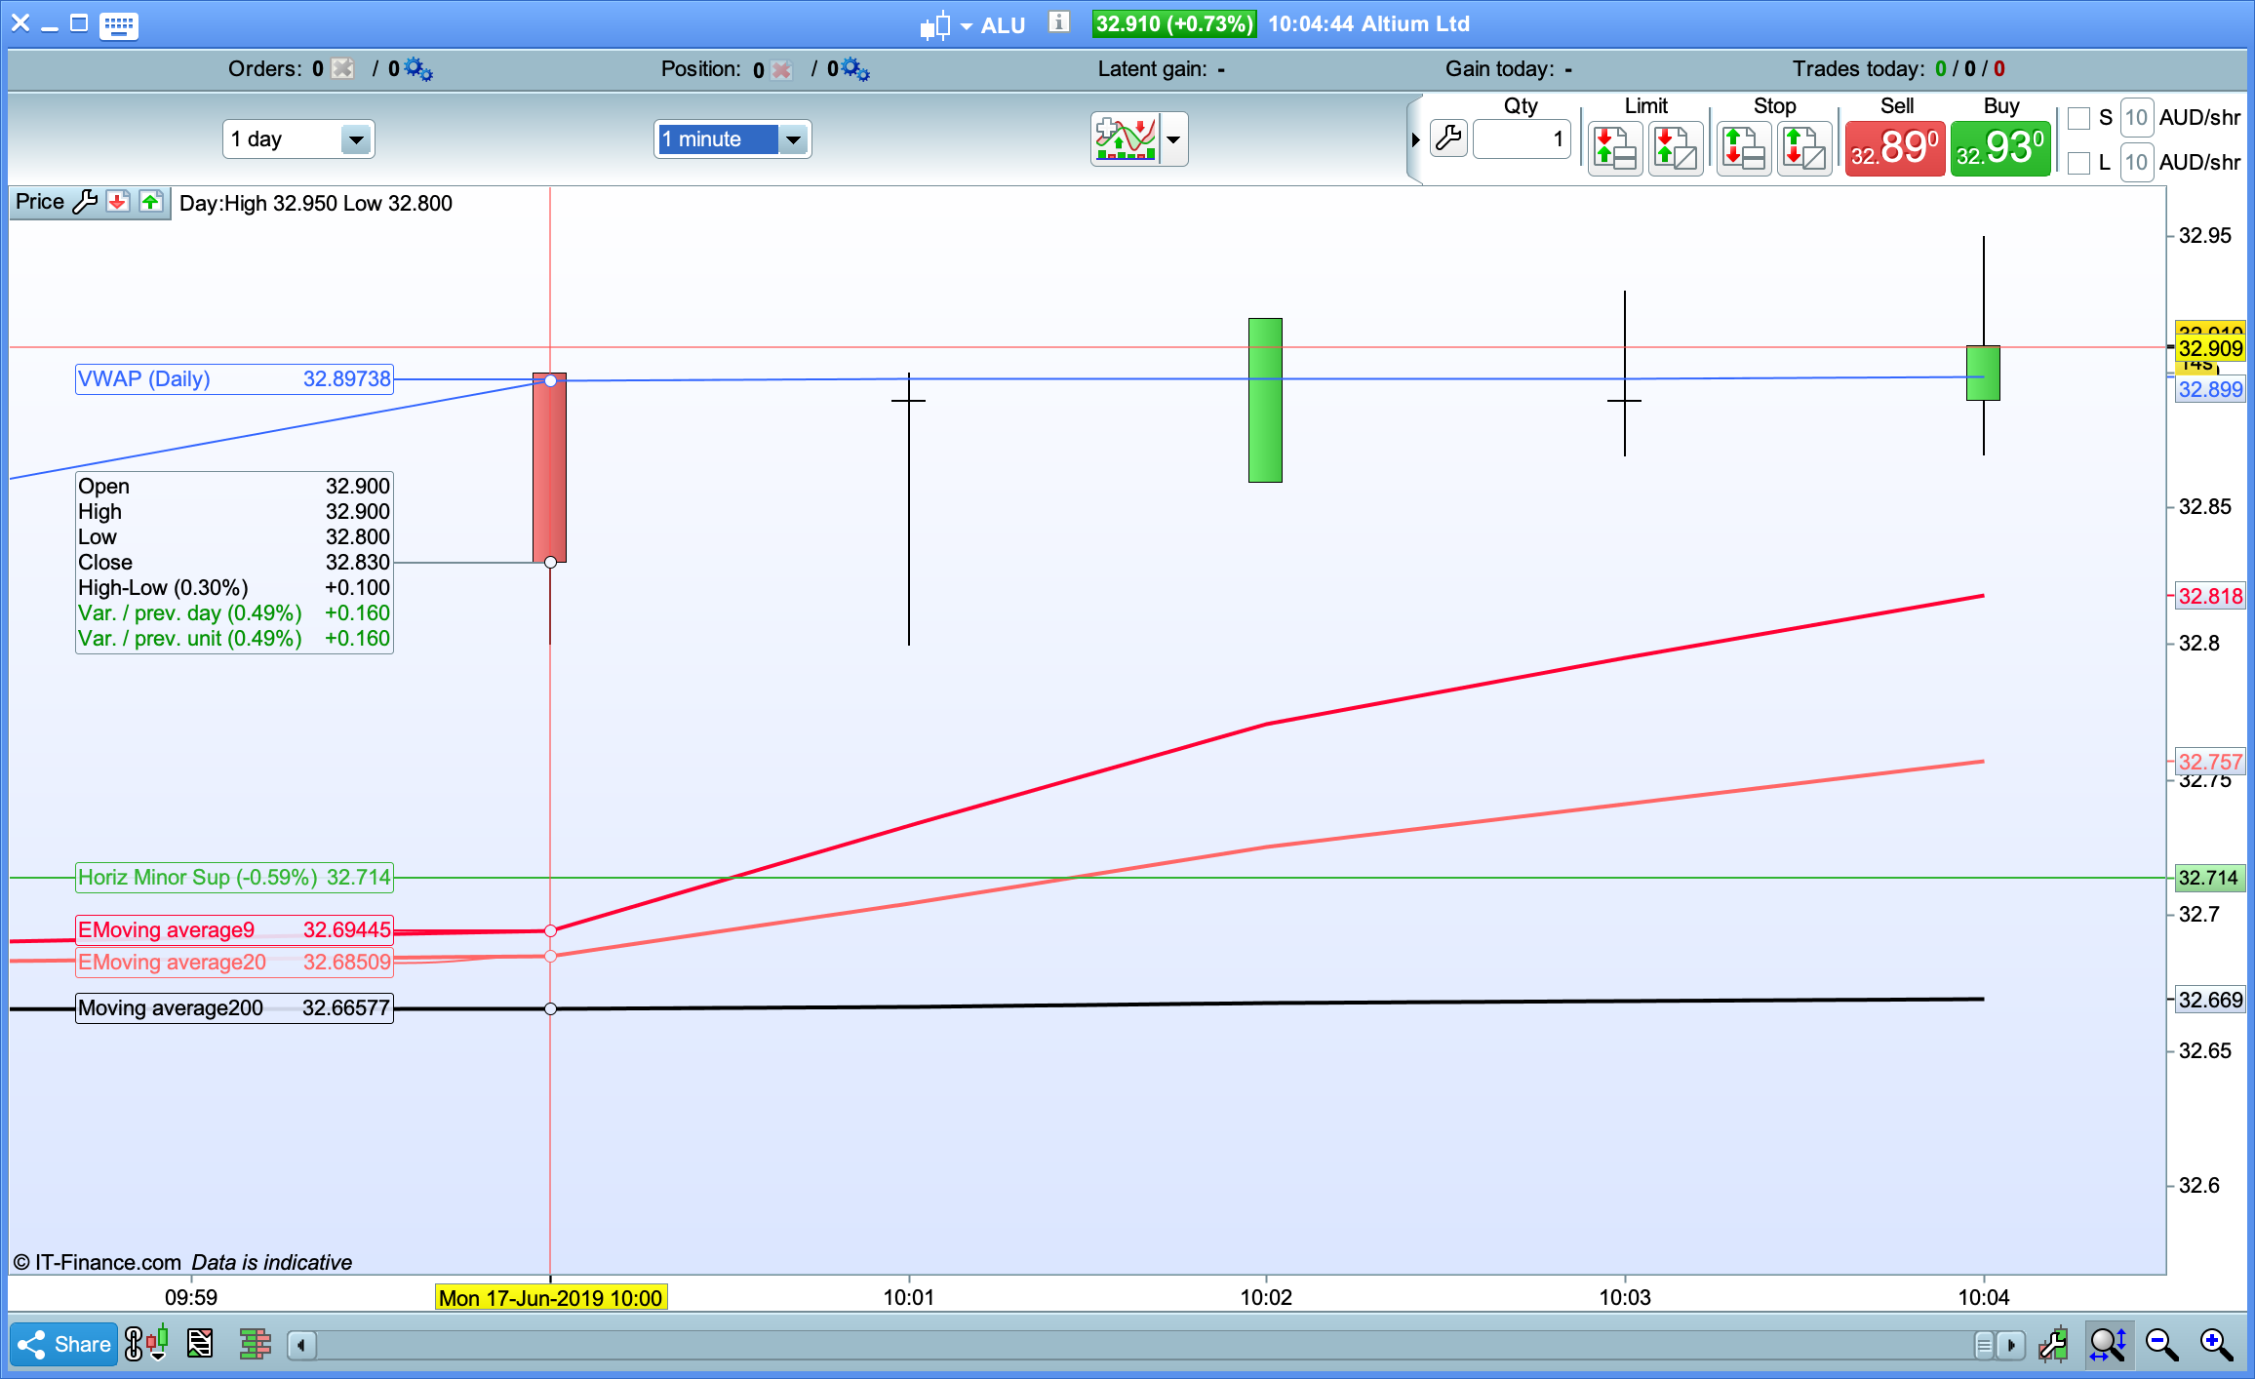Viewport: 2255px width, 1379px height.
Task: Open the 1 minute timeframe dropdown
Action: coord(793,139)
